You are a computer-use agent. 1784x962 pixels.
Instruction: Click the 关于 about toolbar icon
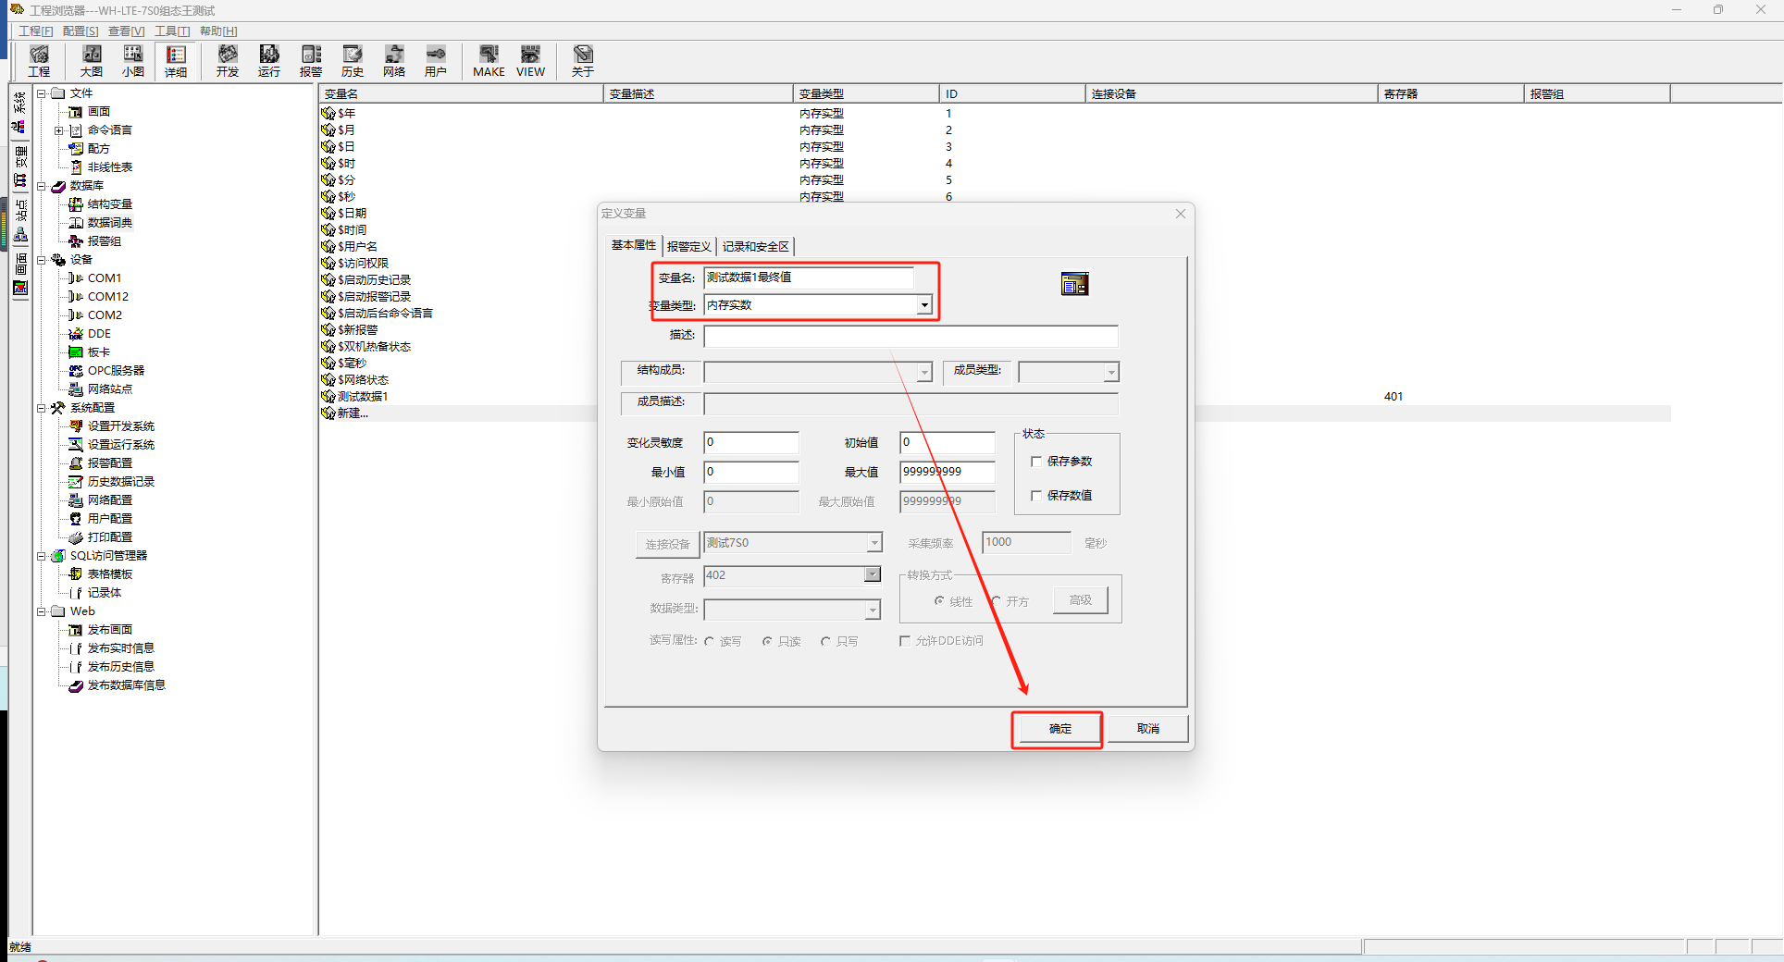(x=582, y=61)
